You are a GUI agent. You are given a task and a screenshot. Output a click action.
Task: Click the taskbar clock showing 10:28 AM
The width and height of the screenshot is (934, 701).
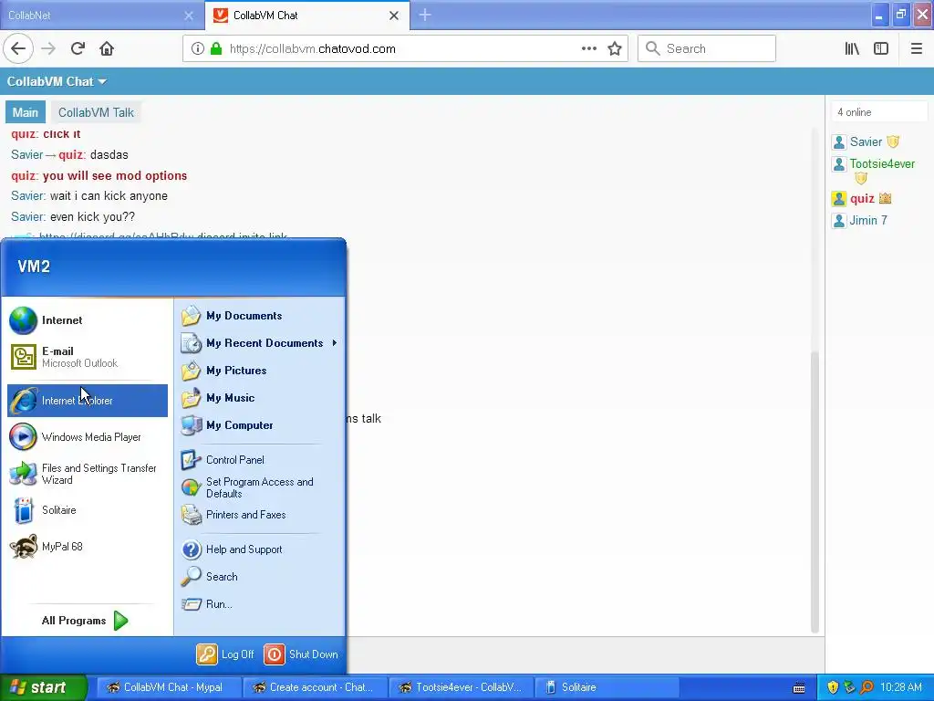[x=900, y=687]
